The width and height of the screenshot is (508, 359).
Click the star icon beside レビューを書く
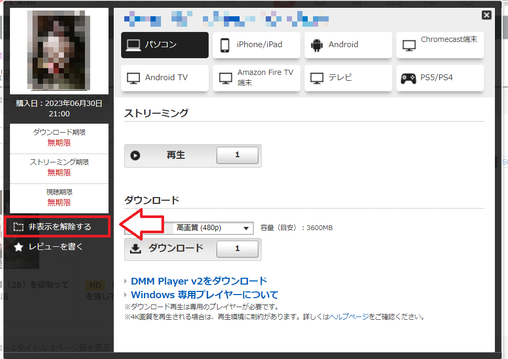tap(18, 247)
